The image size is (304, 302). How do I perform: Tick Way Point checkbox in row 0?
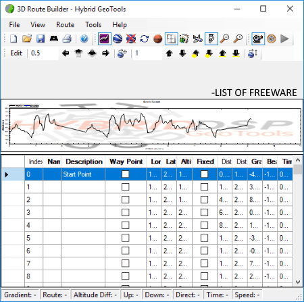point(126,174)
